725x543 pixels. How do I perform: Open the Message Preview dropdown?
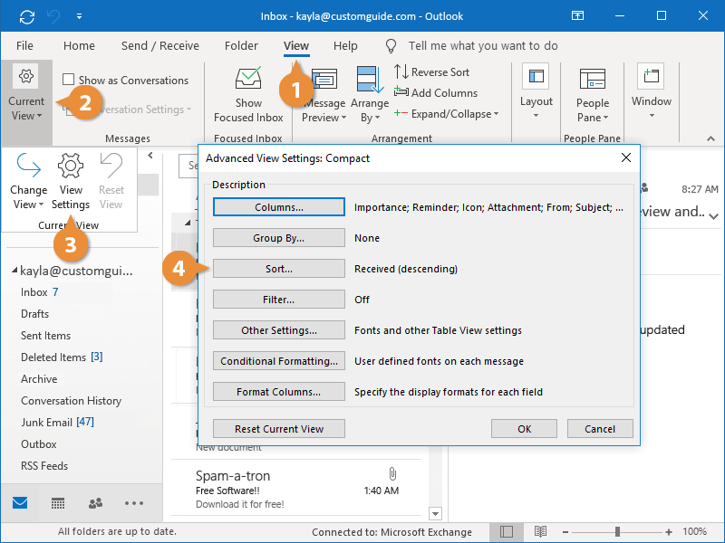click(324, 96)
